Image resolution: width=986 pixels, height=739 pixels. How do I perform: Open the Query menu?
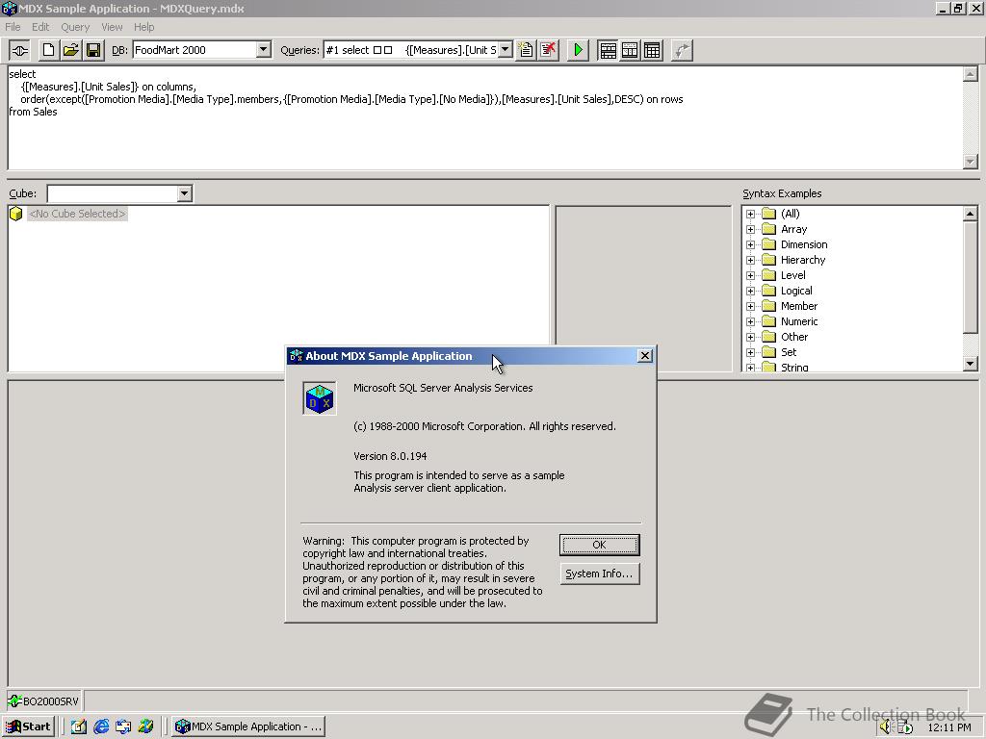point(75,27)
